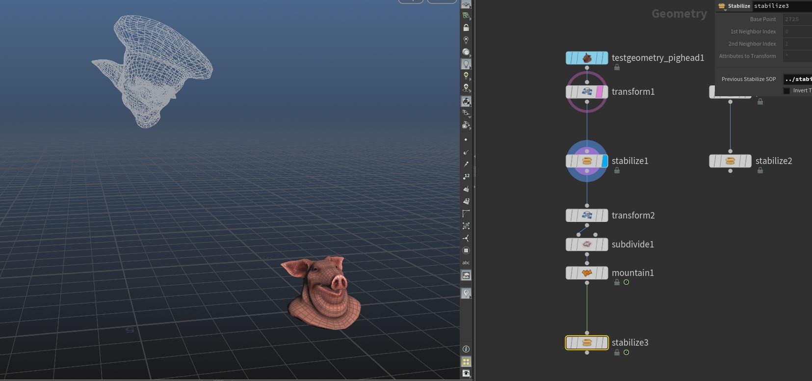812x381 pixels.
Task: Click the abc text display icon
Action: [x=466, y=263]
